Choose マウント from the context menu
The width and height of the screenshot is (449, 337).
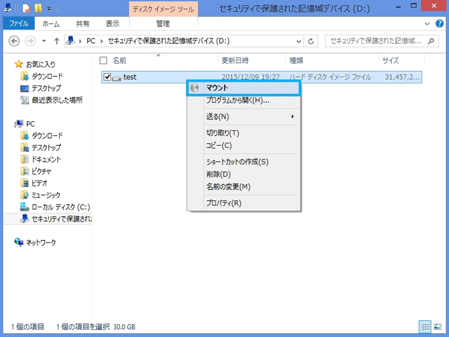pos(244,88)
